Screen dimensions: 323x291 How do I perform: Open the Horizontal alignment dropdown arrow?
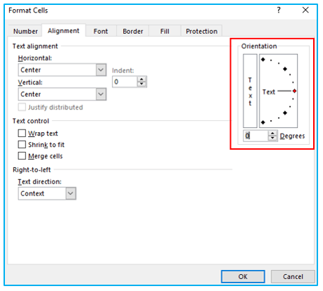[101, 70]
